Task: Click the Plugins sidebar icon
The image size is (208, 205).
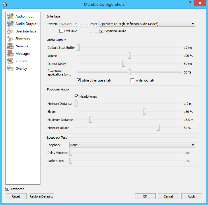Action: [x=10, y=61]
